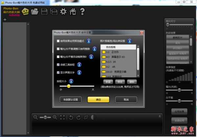The width and height of the screenshot is (197, 137).
Task: Click the double floppy disk save-all icon
Action: 54,12
